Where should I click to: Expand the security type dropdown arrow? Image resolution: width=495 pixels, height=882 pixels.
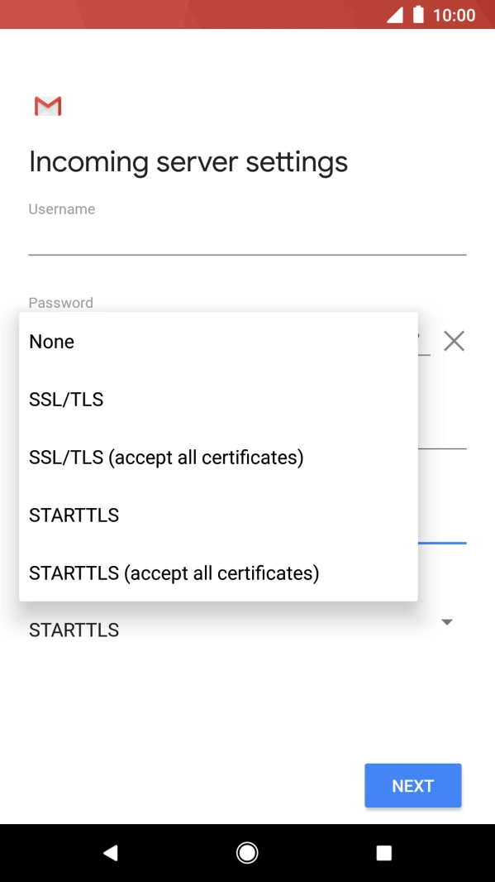[446, 622]
